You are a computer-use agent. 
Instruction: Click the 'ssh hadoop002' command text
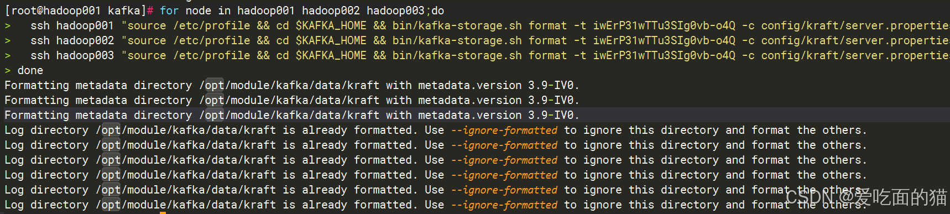coord(72,40)
